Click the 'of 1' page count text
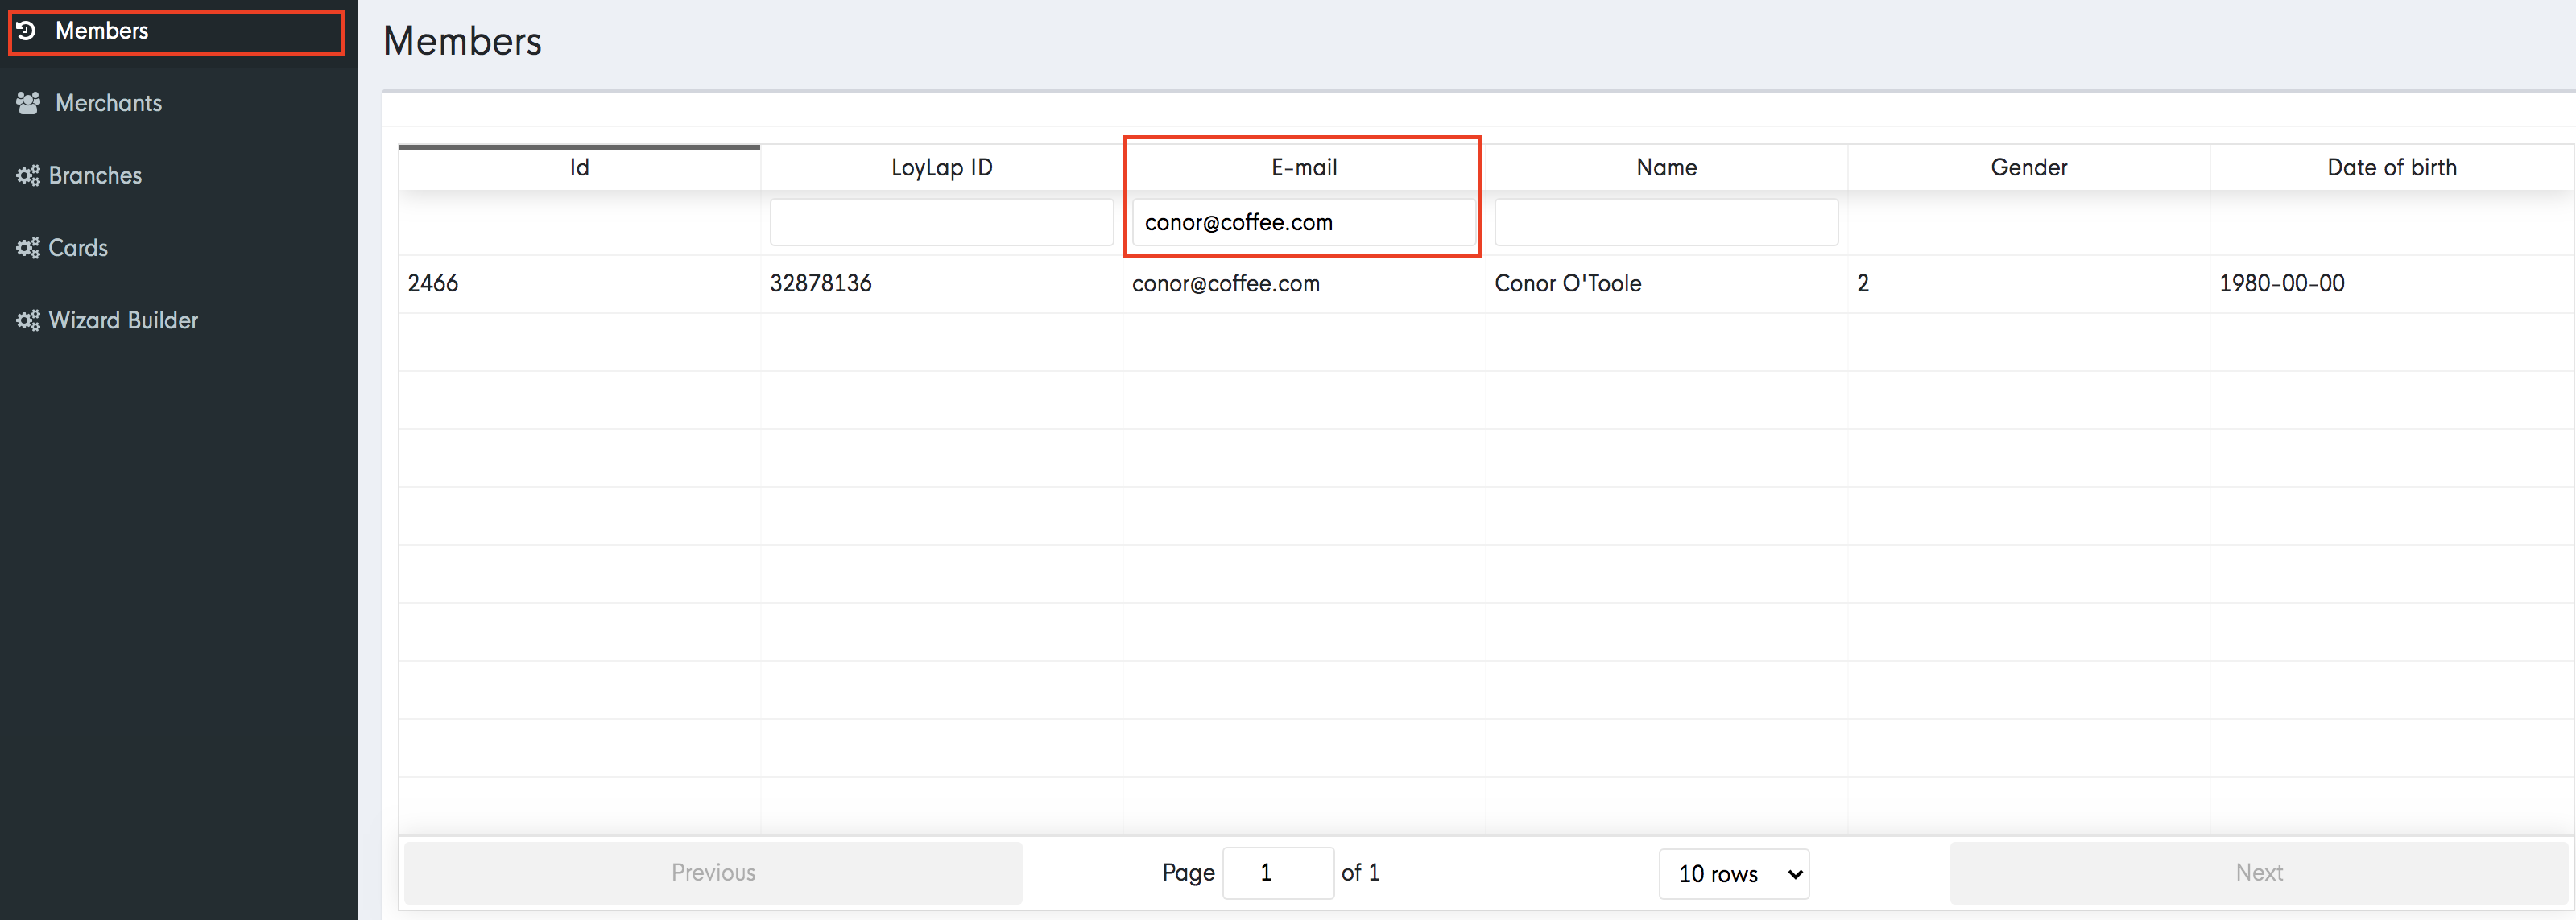The width and height of the screenshot is (2576, 920). point(1361,873)
